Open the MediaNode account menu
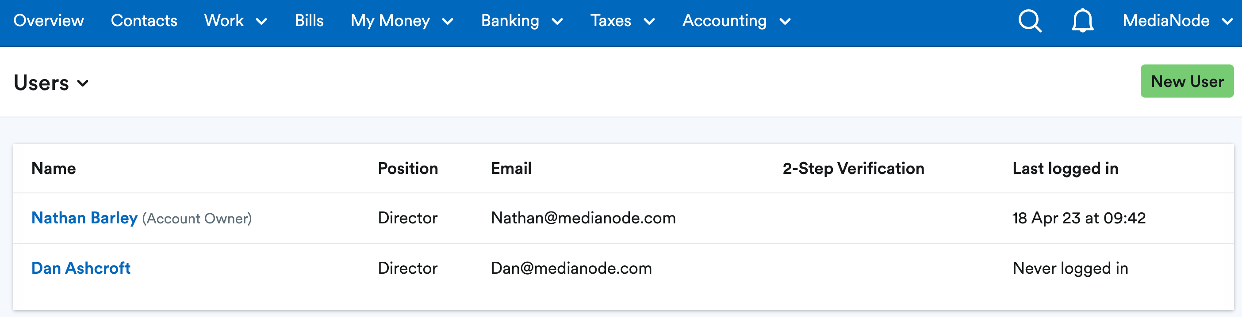 point(1178,21)
